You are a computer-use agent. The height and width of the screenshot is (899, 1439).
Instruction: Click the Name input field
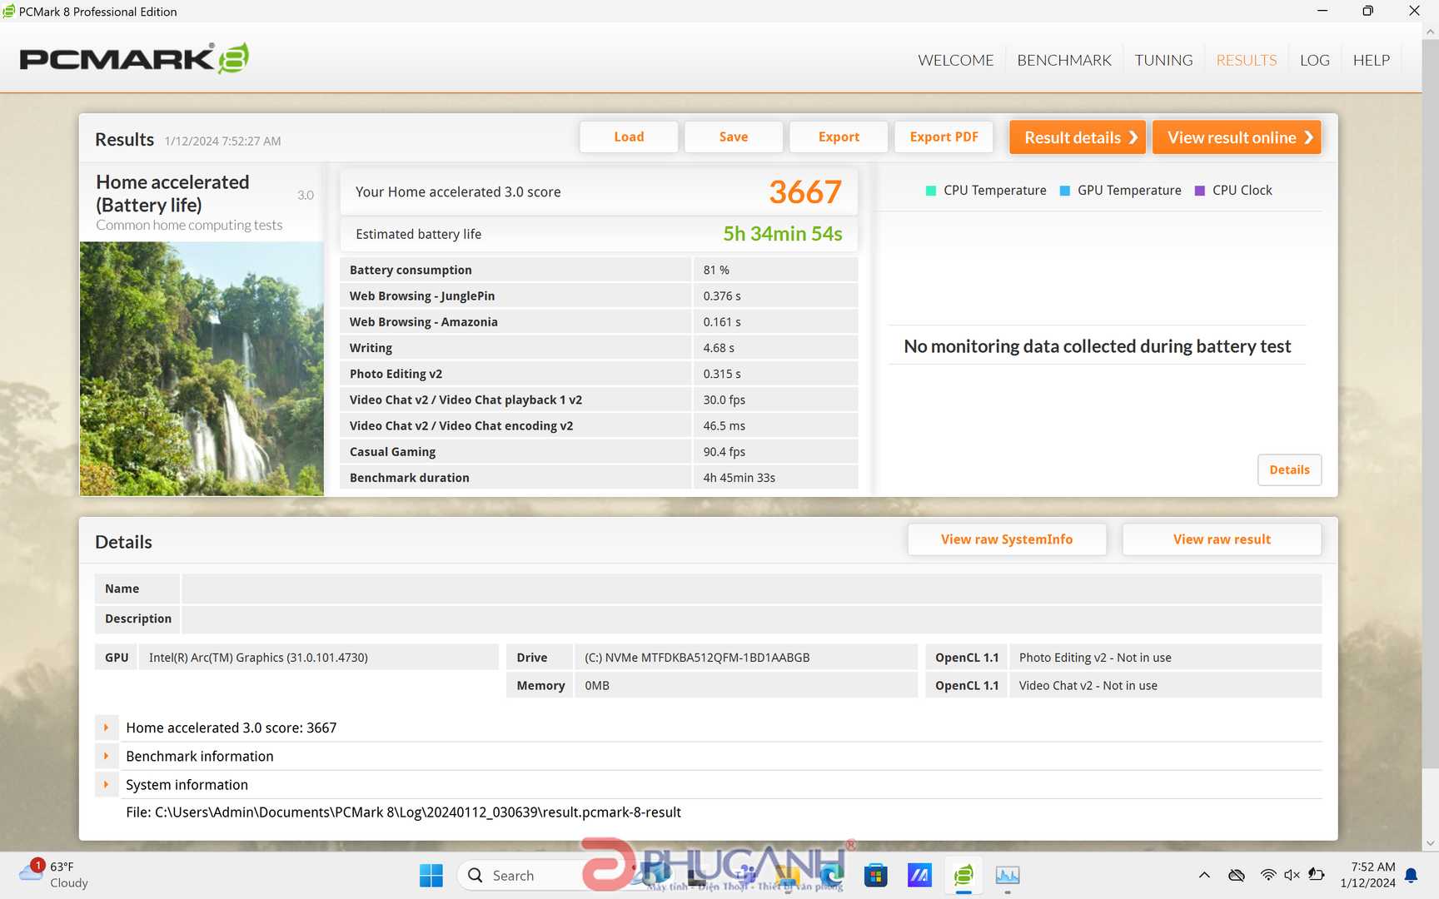[751, 589]
